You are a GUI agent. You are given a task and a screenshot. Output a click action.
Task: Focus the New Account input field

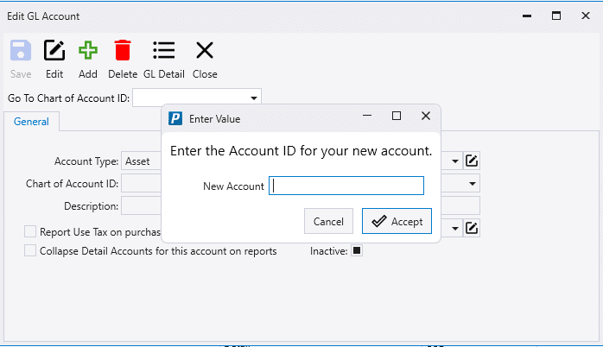pyautogui.click(x=346, y=186)
